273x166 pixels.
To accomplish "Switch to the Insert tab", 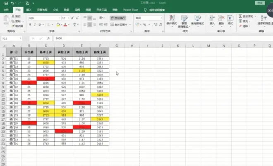I will click(29, 10).
